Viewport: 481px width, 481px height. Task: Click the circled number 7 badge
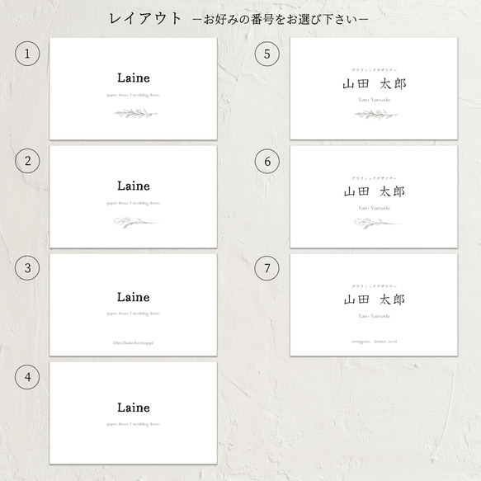pyautogui.click(x=266, y=268)
